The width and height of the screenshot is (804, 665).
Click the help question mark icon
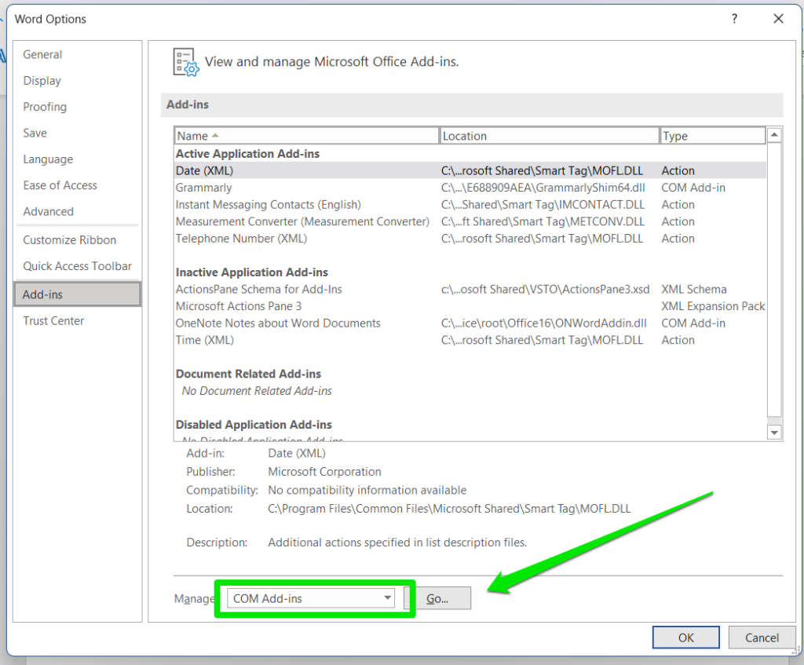[734, 18]
